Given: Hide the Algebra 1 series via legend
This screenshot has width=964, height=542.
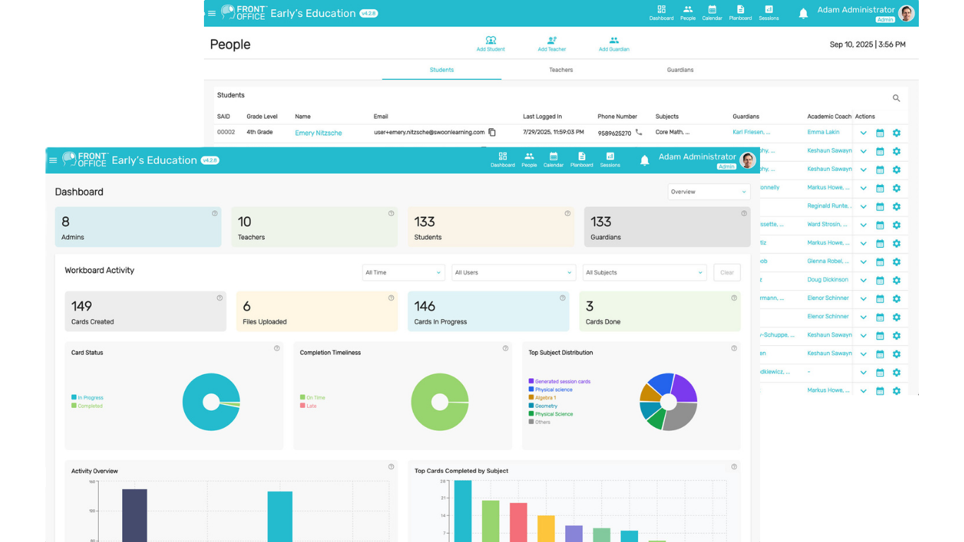Looking at the screenshot, I should (x=545, y=398).
